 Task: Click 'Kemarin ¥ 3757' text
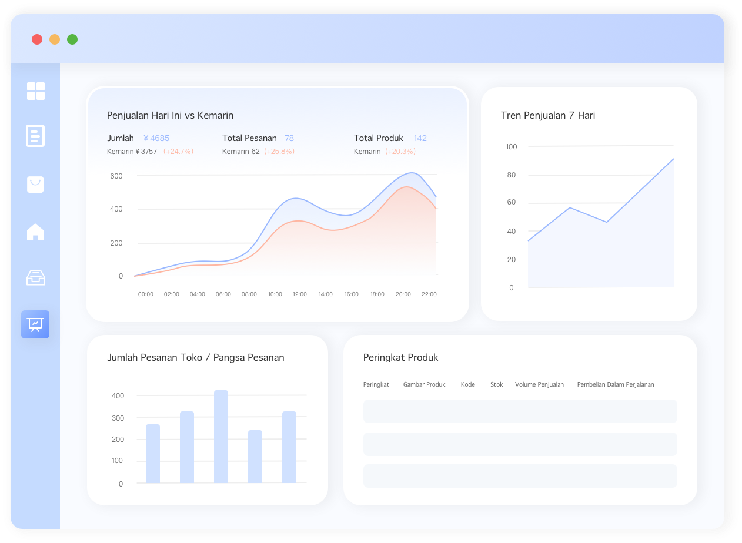point(132,152)
